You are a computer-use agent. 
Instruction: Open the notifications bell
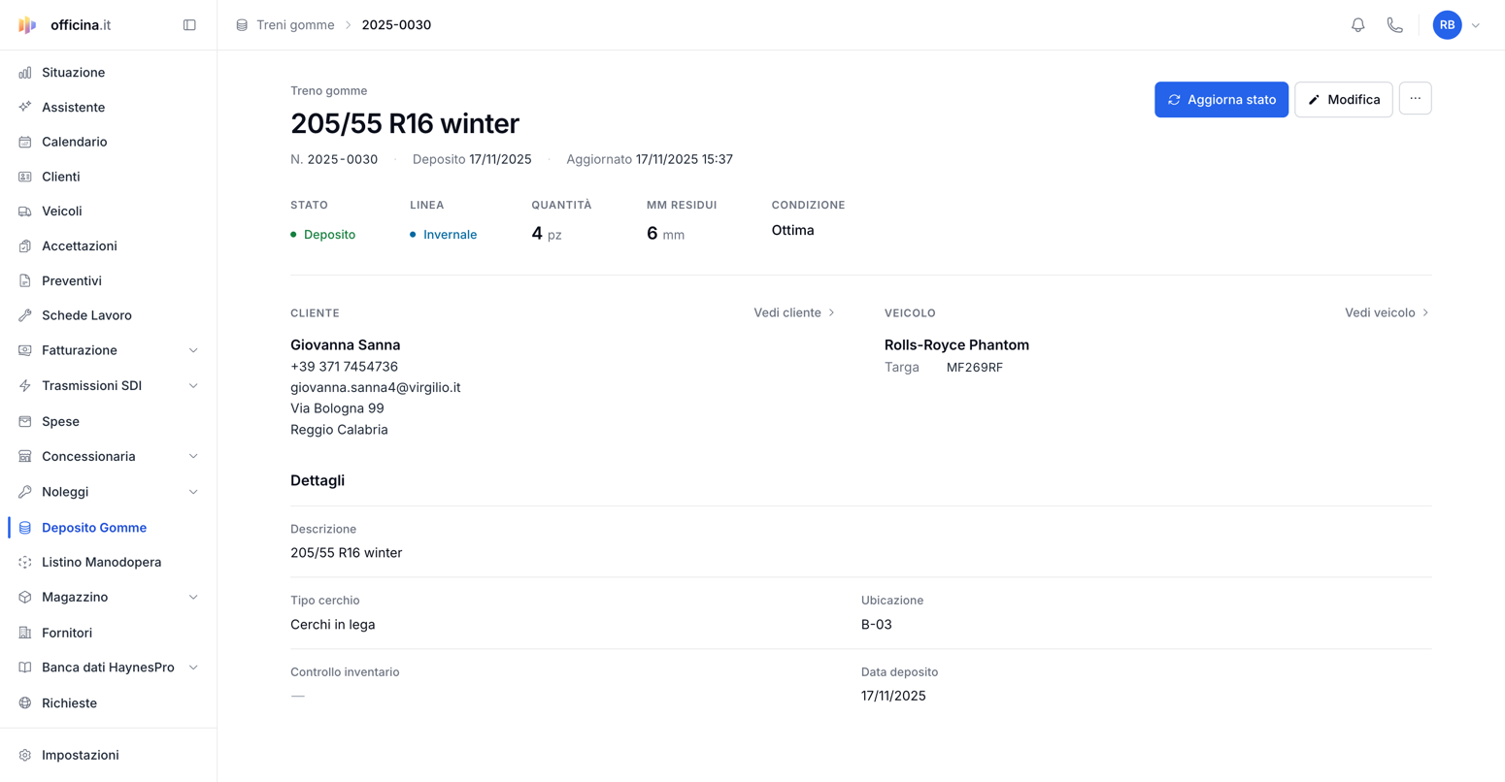1357,25
